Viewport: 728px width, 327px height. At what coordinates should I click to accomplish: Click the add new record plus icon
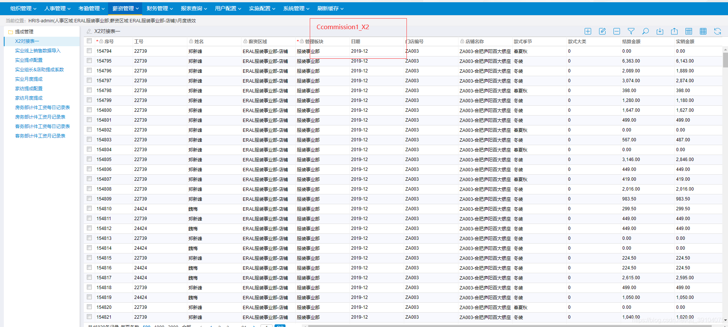(588, 31)
